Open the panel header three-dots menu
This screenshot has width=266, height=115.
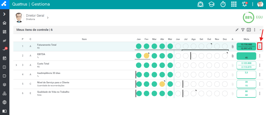pyautogui.click(x=255, y=30)
